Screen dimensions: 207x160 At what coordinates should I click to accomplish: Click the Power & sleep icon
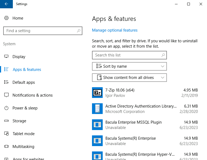(6, 108)
